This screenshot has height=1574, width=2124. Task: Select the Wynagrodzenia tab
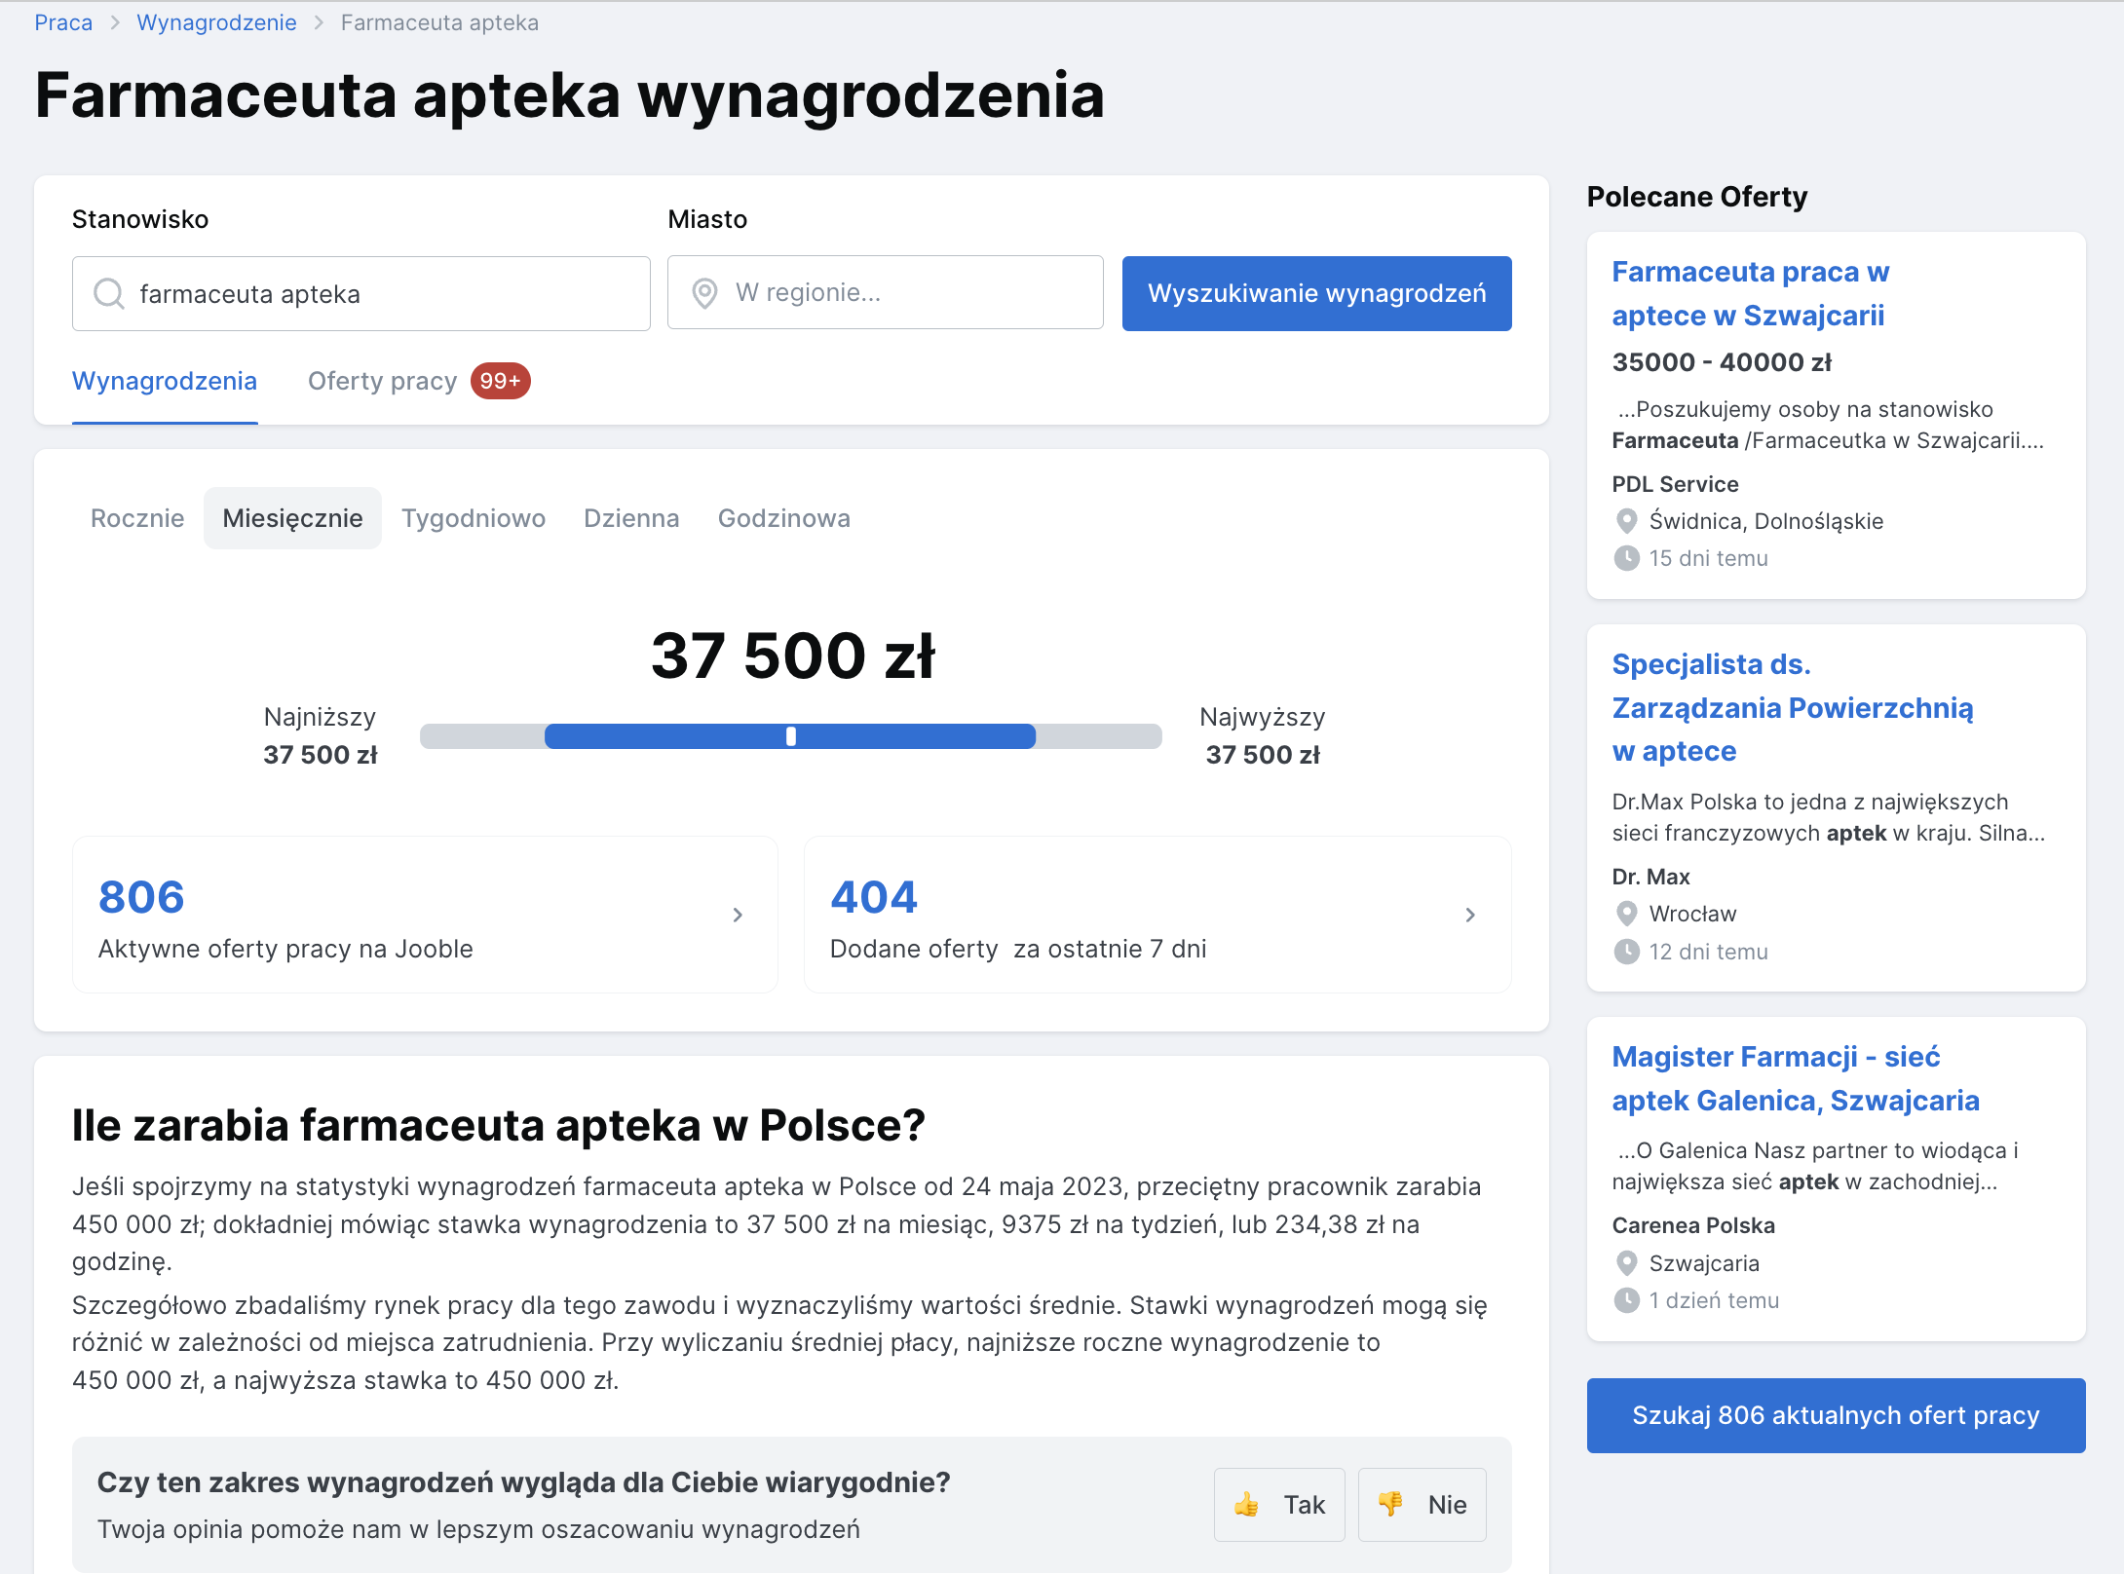click(165, 381)
